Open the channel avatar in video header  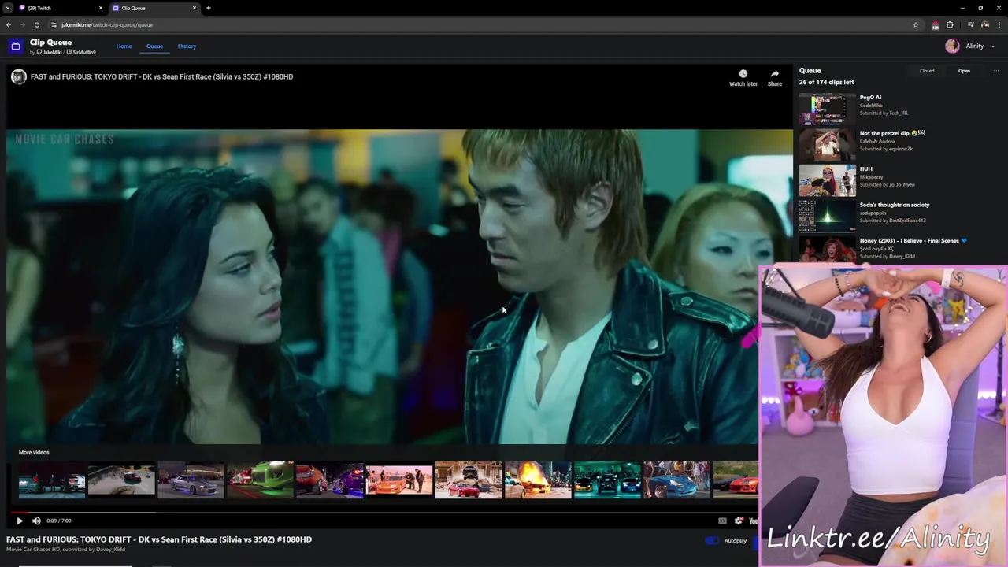click(x=18, y=76)
